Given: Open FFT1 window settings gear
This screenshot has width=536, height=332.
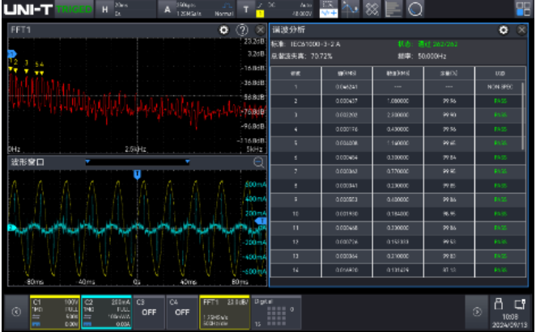Looking at the screenshot, I should (224, 29).
